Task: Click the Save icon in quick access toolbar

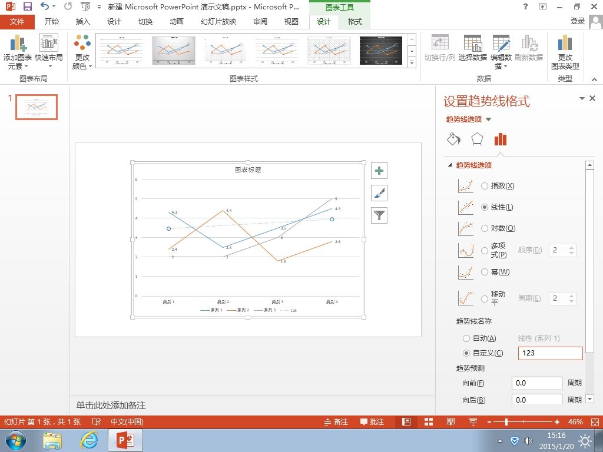Action: (x=27, y=6)
